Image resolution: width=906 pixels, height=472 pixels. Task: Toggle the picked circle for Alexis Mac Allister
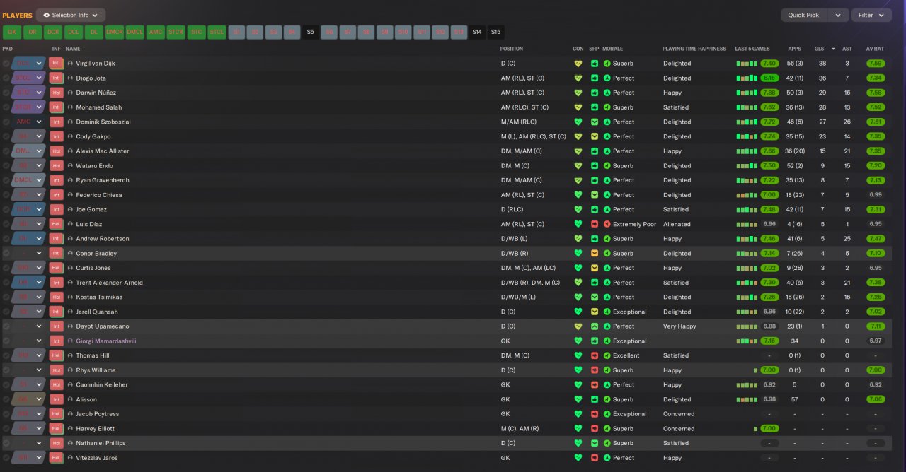click(6, 151)
